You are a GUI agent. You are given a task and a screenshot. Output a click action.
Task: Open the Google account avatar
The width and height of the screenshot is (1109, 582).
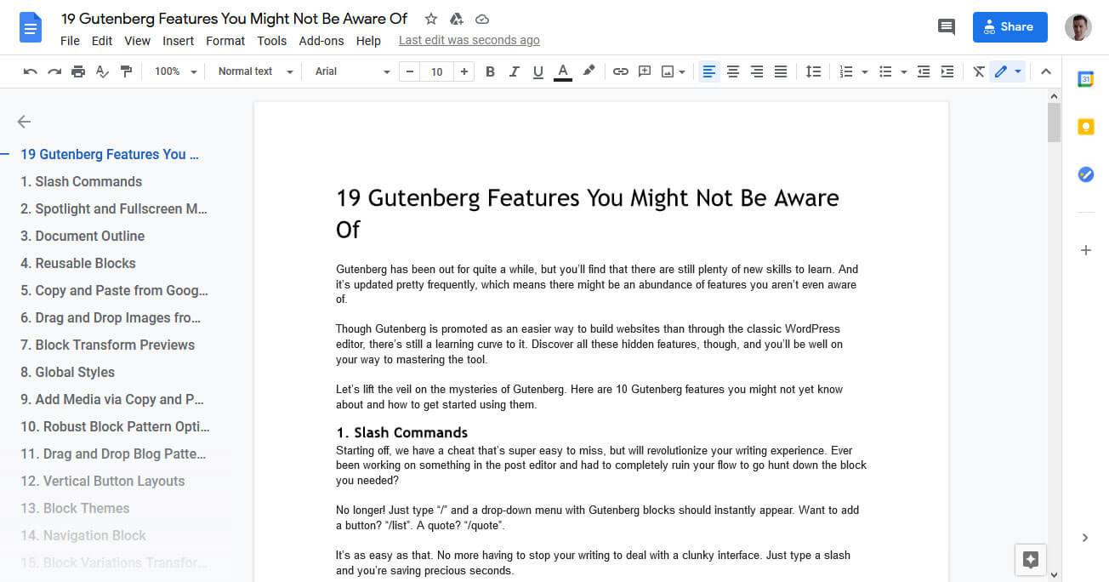[1078, 27]
